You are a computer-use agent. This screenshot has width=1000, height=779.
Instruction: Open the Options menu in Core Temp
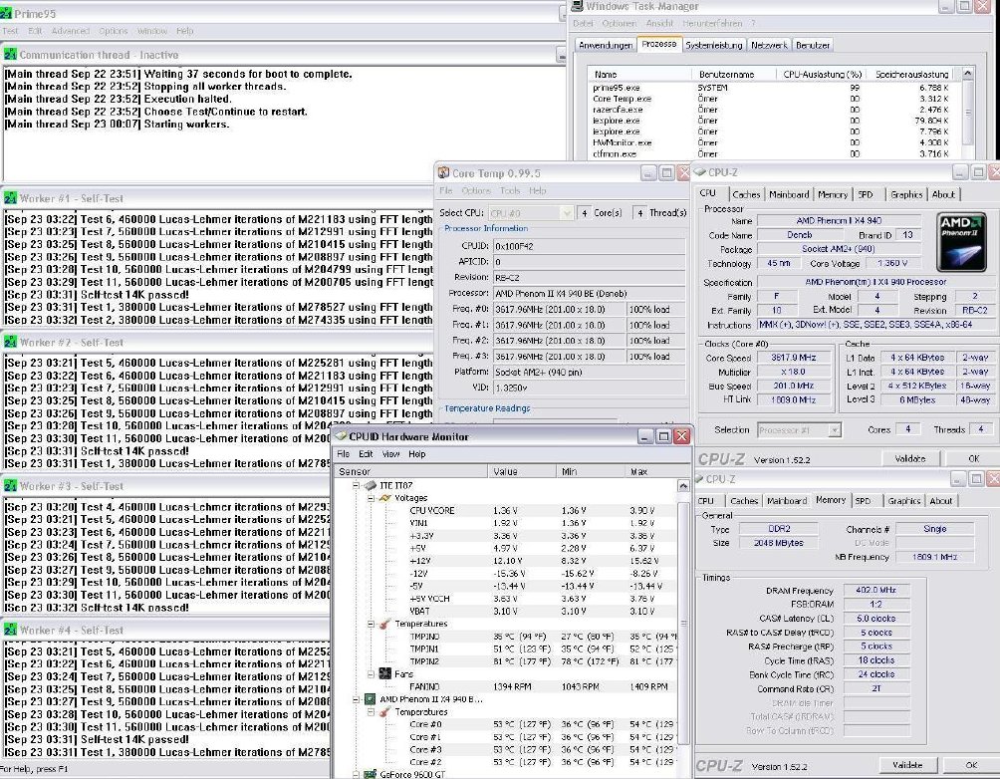click(x=476, y=190)
